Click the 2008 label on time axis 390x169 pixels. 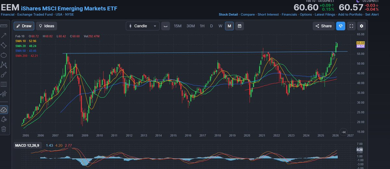70,136
